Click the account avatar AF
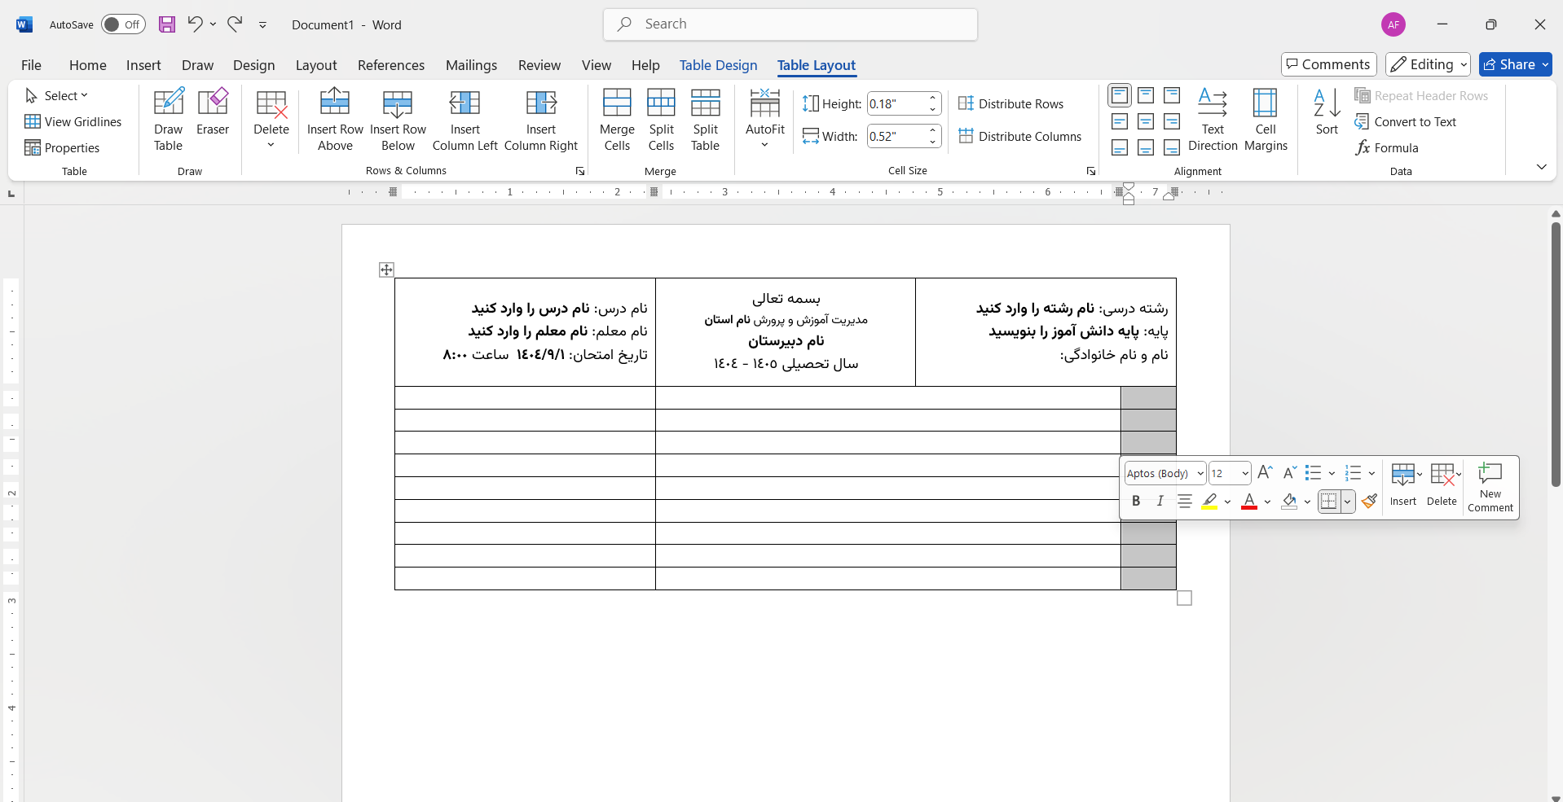 coord(1393,24)
